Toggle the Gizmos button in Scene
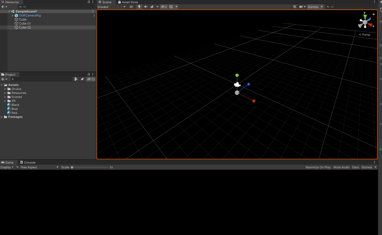 point(313,7)
